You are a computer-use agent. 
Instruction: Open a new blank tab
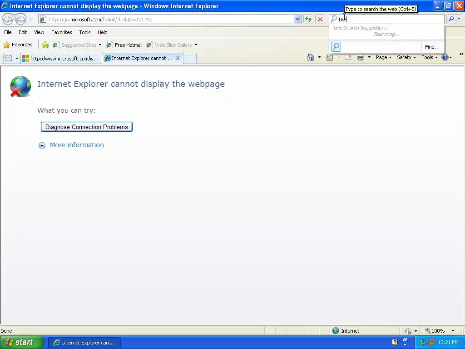click(189, 59)
